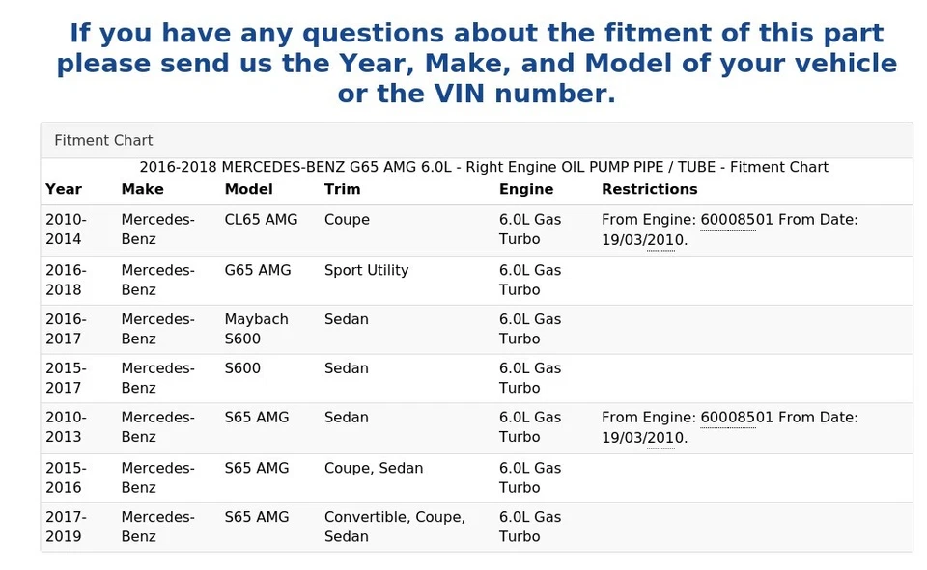Click the Fitment Chart panel heading
Image resolution: width=927 pixels, height=570 pixels.
[103, 141]
